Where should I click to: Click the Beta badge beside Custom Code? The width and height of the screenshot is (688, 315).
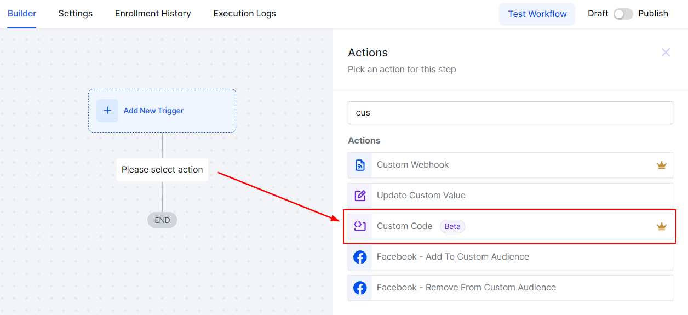452,226
